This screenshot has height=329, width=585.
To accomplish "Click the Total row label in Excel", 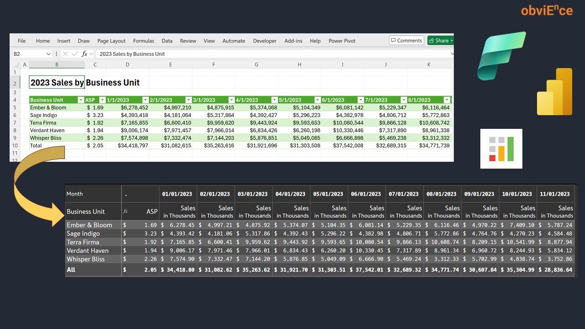I will [x=36, y=145].
